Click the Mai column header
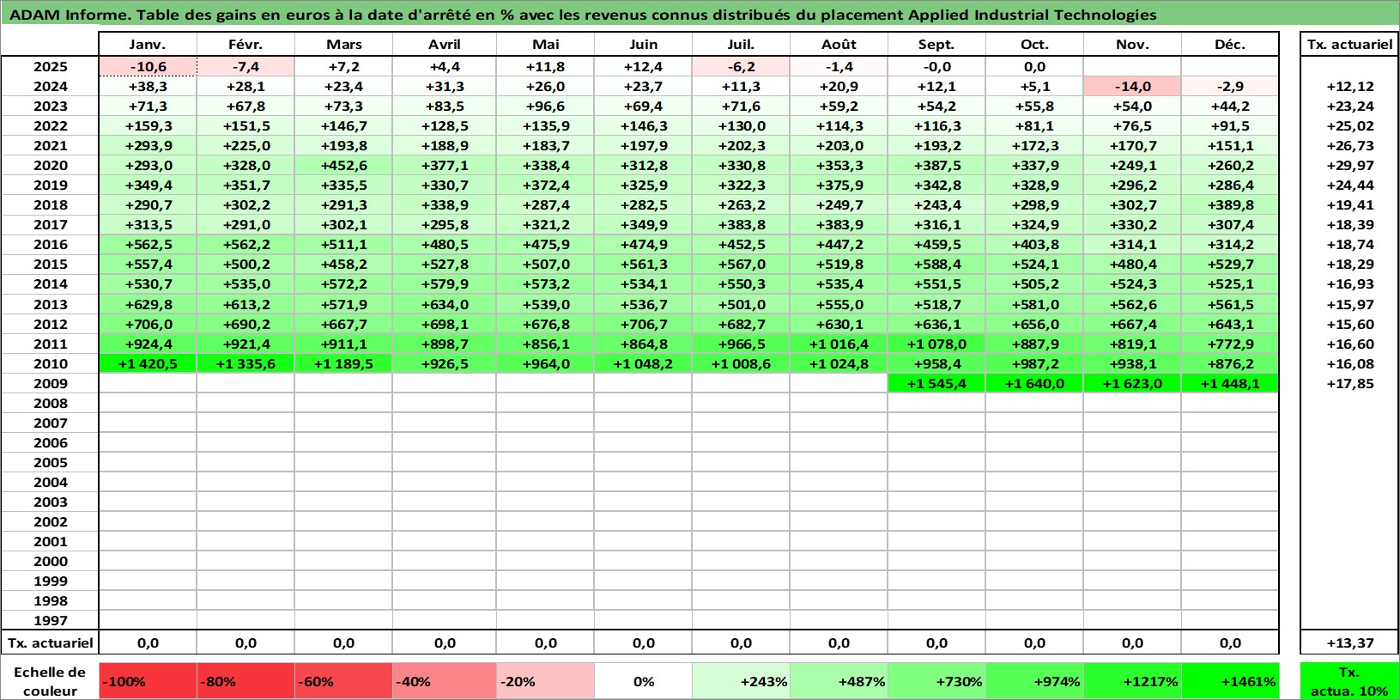The width and height of the screenshot is (1400, 700). (x=545, y=45)
